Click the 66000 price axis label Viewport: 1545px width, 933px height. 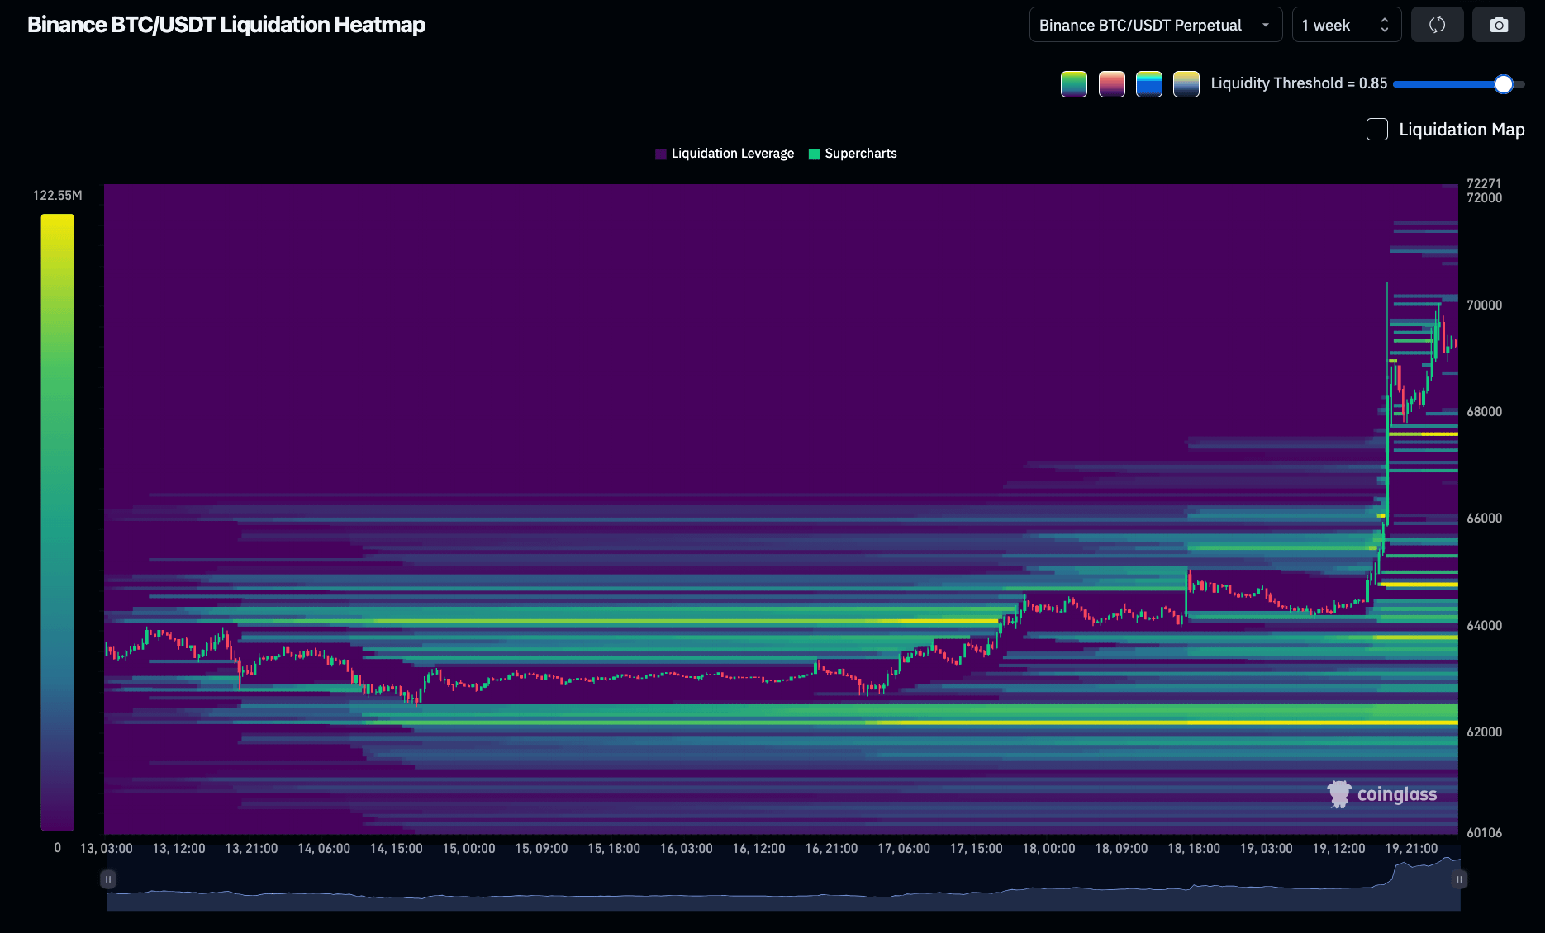pos(1485,519)
